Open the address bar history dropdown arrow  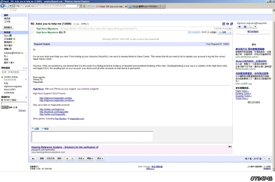[80, 6]
